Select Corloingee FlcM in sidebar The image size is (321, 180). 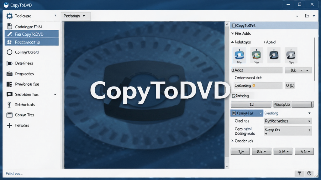[32, 27]
